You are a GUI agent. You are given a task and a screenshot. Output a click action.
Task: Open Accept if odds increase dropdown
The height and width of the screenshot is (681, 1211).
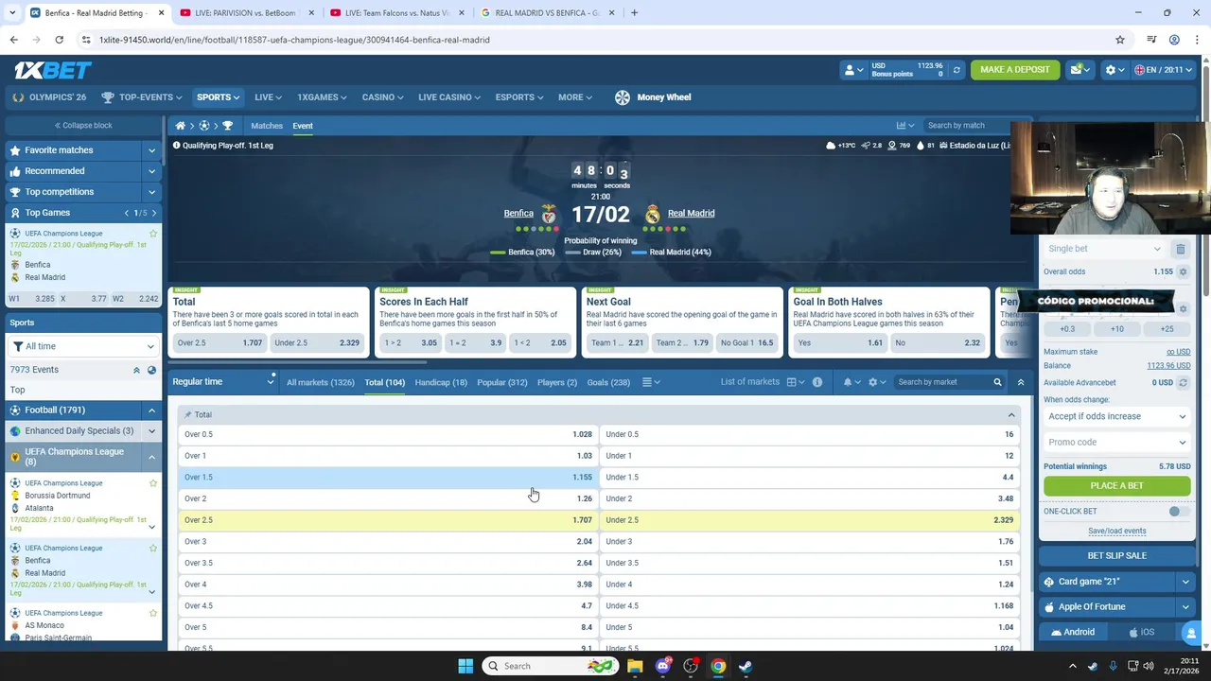[1116, 416]
